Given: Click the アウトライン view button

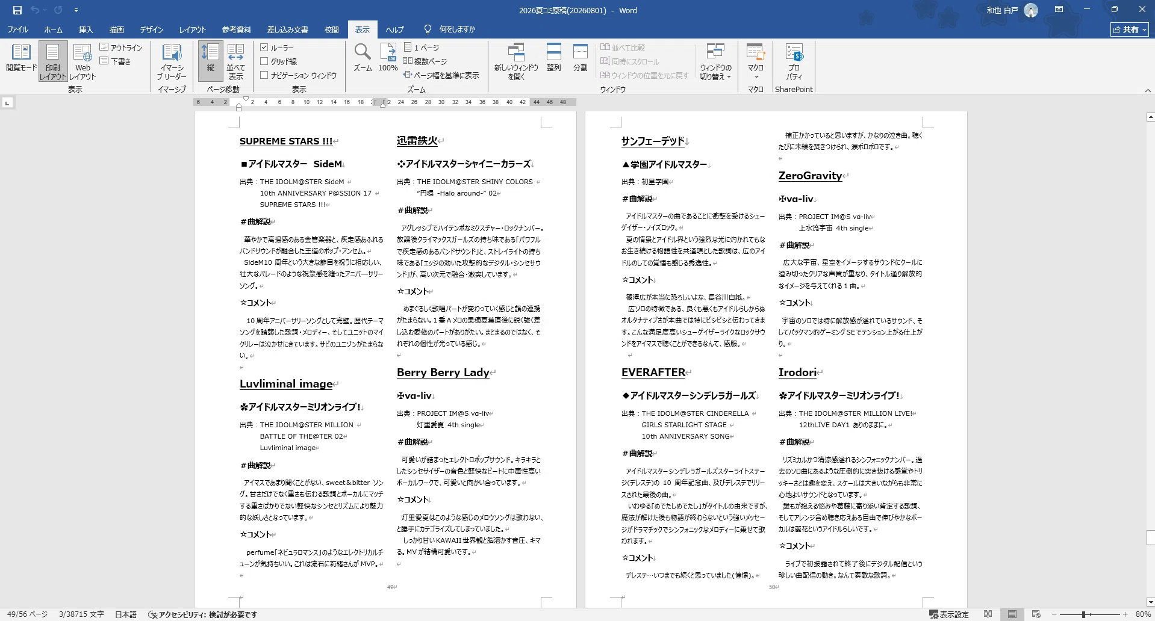Looking at the screenshot, I should [121, 48].
